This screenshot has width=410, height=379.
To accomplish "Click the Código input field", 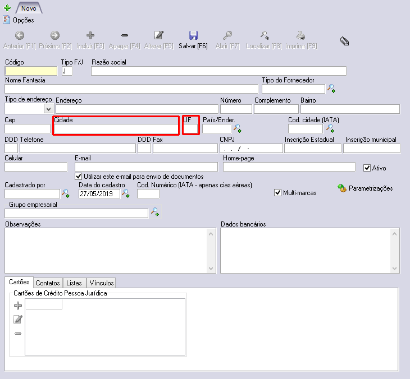I will (31, 71).
